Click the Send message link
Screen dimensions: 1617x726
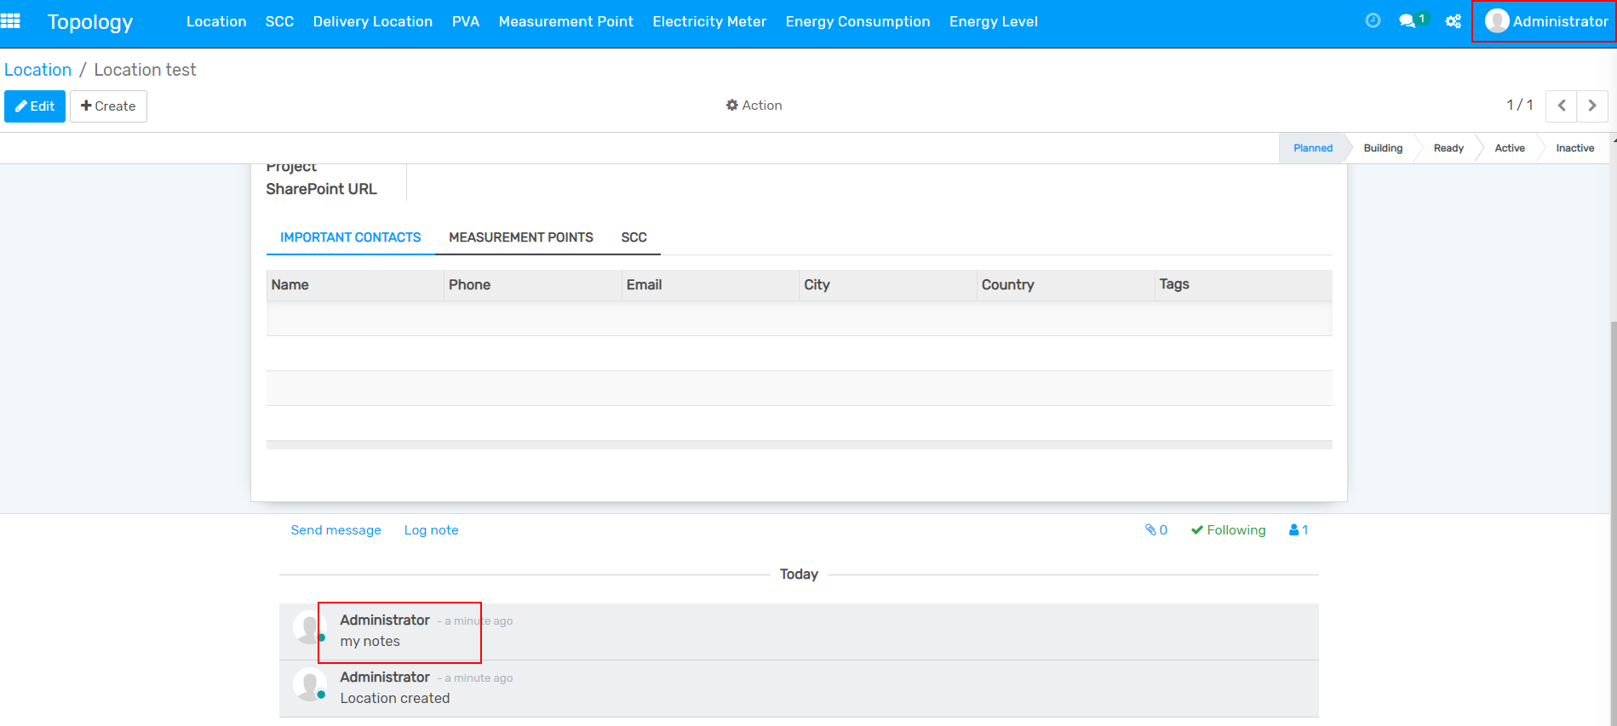(x=335, y=530)
